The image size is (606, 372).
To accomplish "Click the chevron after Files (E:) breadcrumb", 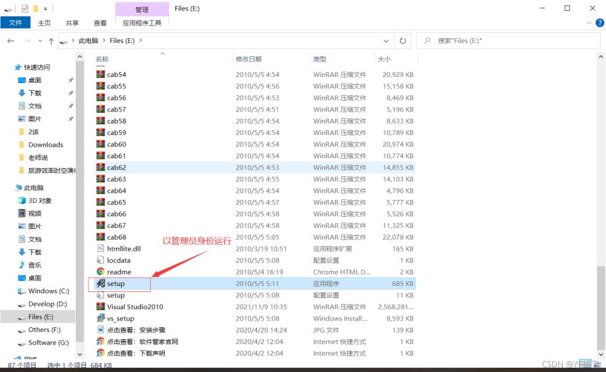I will click(141, 41).
